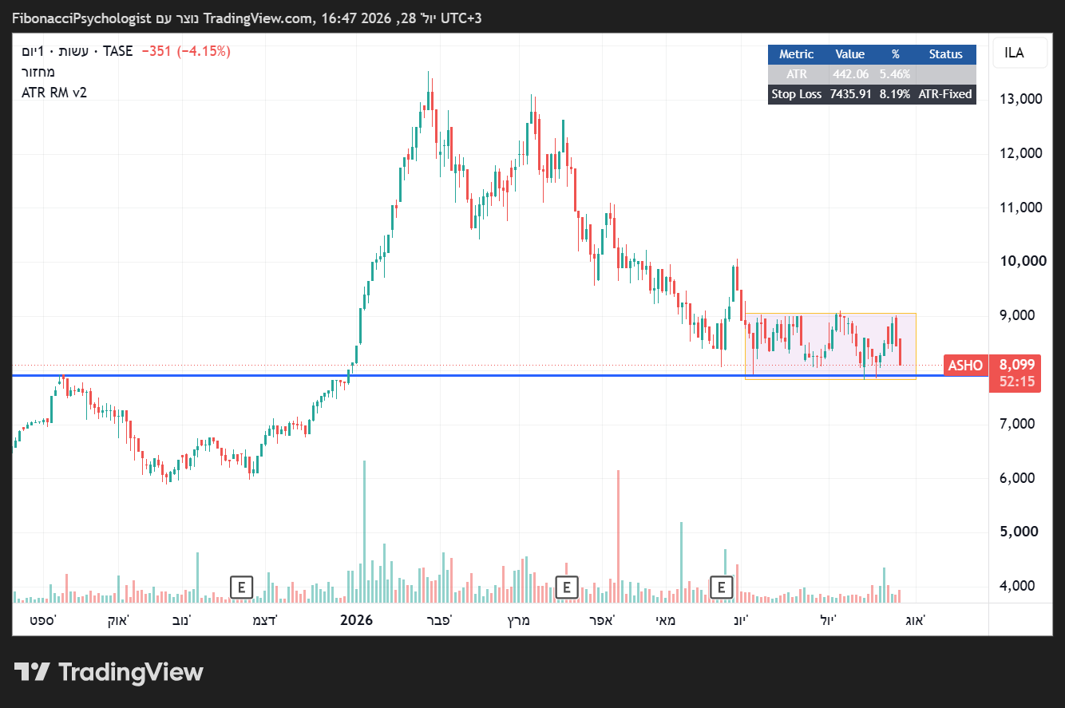Select the purple shaded consolidation rectangle
Viewport: 1065px width, 708px height.
click(830, 346)
